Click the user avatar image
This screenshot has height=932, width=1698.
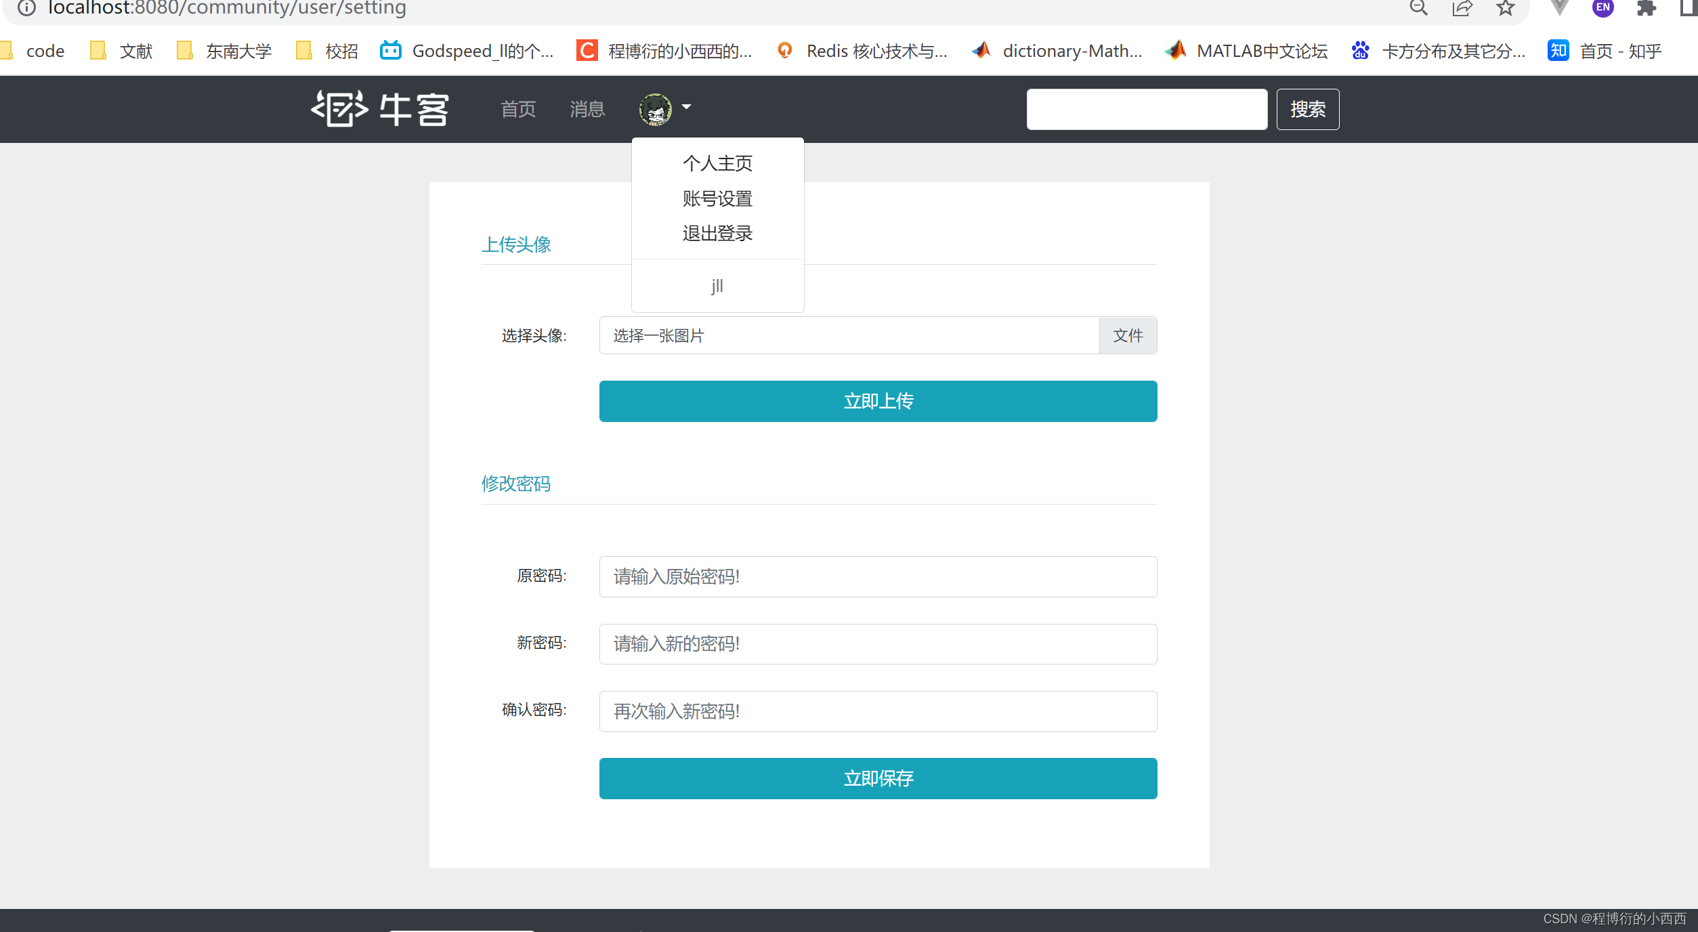(x=655, y=109)
